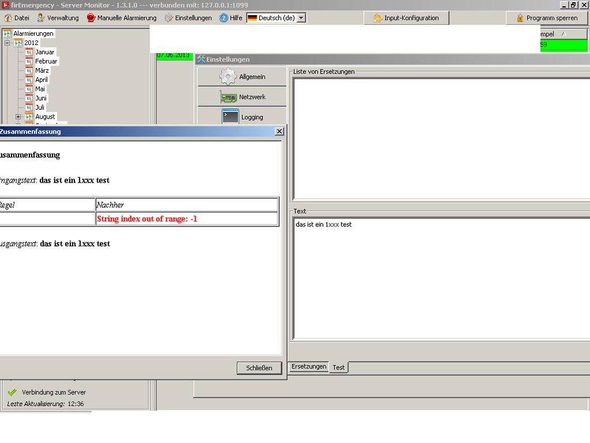Switch to the Test tab
The width and height of the screenshot is (590, 443).
tap(339, 367)
